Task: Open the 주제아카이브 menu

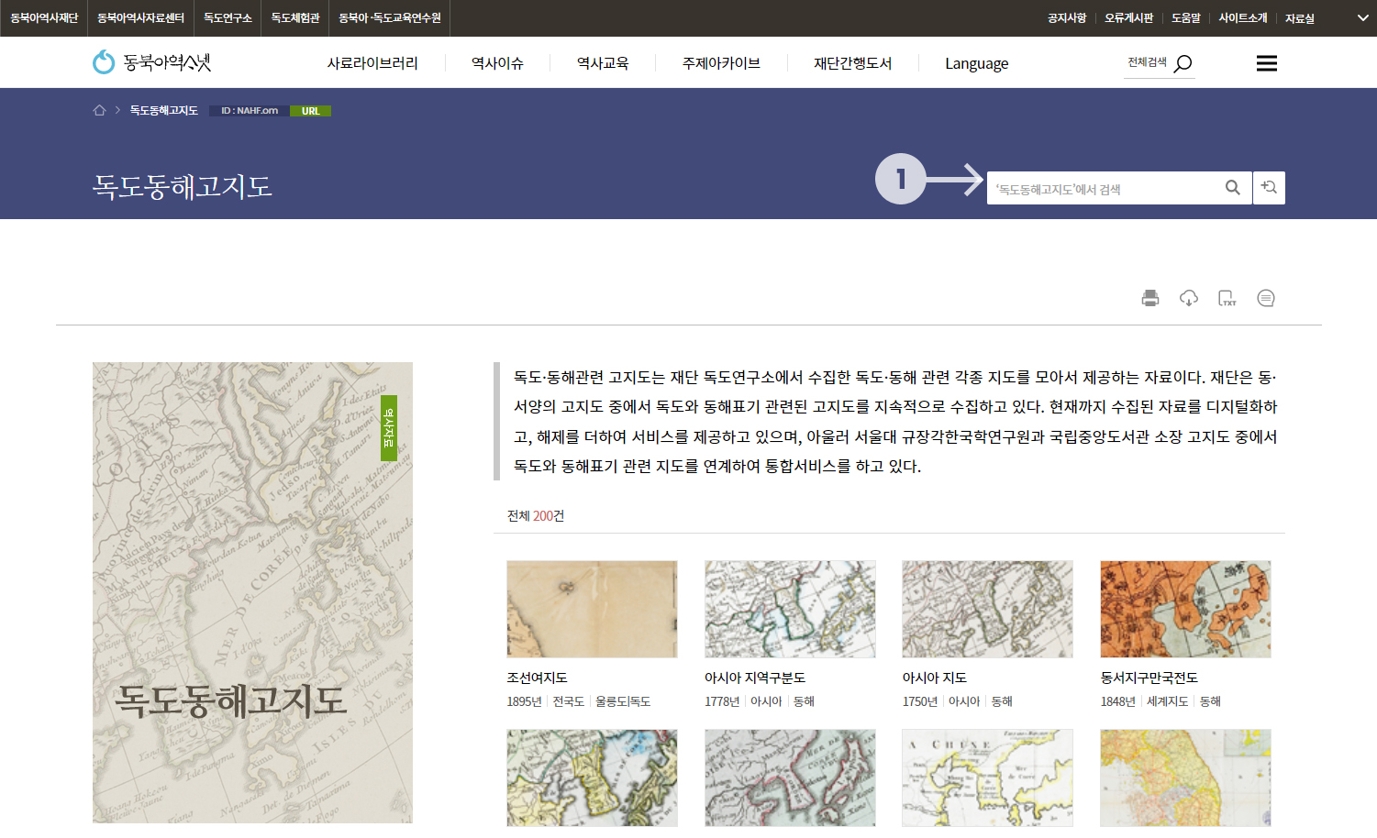Action: point(721,63)
